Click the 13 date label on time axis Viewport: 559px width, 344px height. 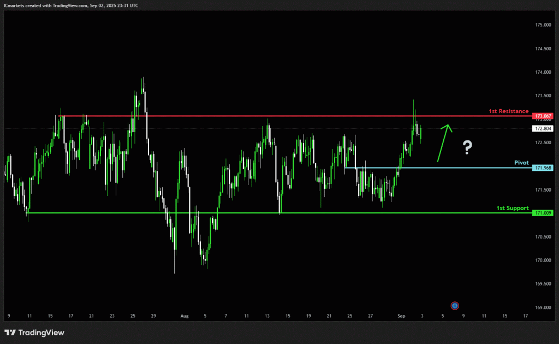click(267, 316)
